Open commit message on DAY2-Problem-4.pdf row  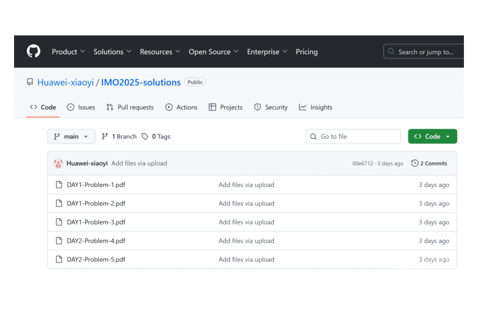tap(246, 241)
